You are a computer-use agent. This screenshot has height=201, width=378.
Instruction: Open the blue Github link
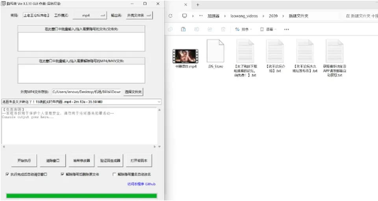[141, 184]
